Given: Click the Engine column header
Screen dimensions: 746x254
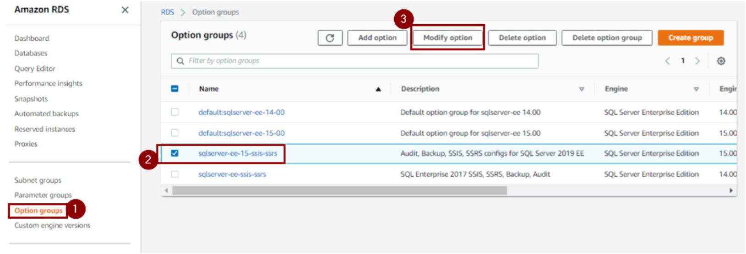Looking at the screenshot, I should 616,89.
